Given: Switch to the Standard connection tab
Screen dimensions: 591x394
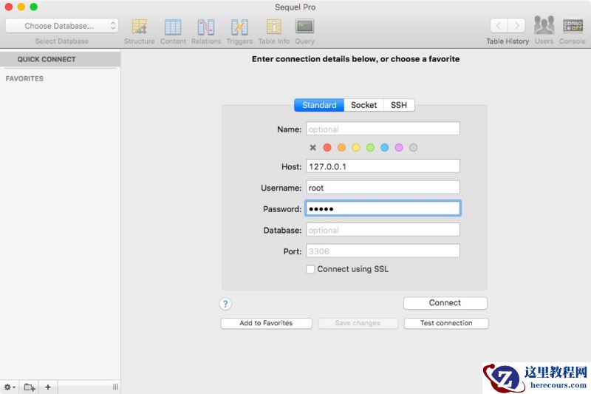Looking at the screenshot, I should [319, 105].
